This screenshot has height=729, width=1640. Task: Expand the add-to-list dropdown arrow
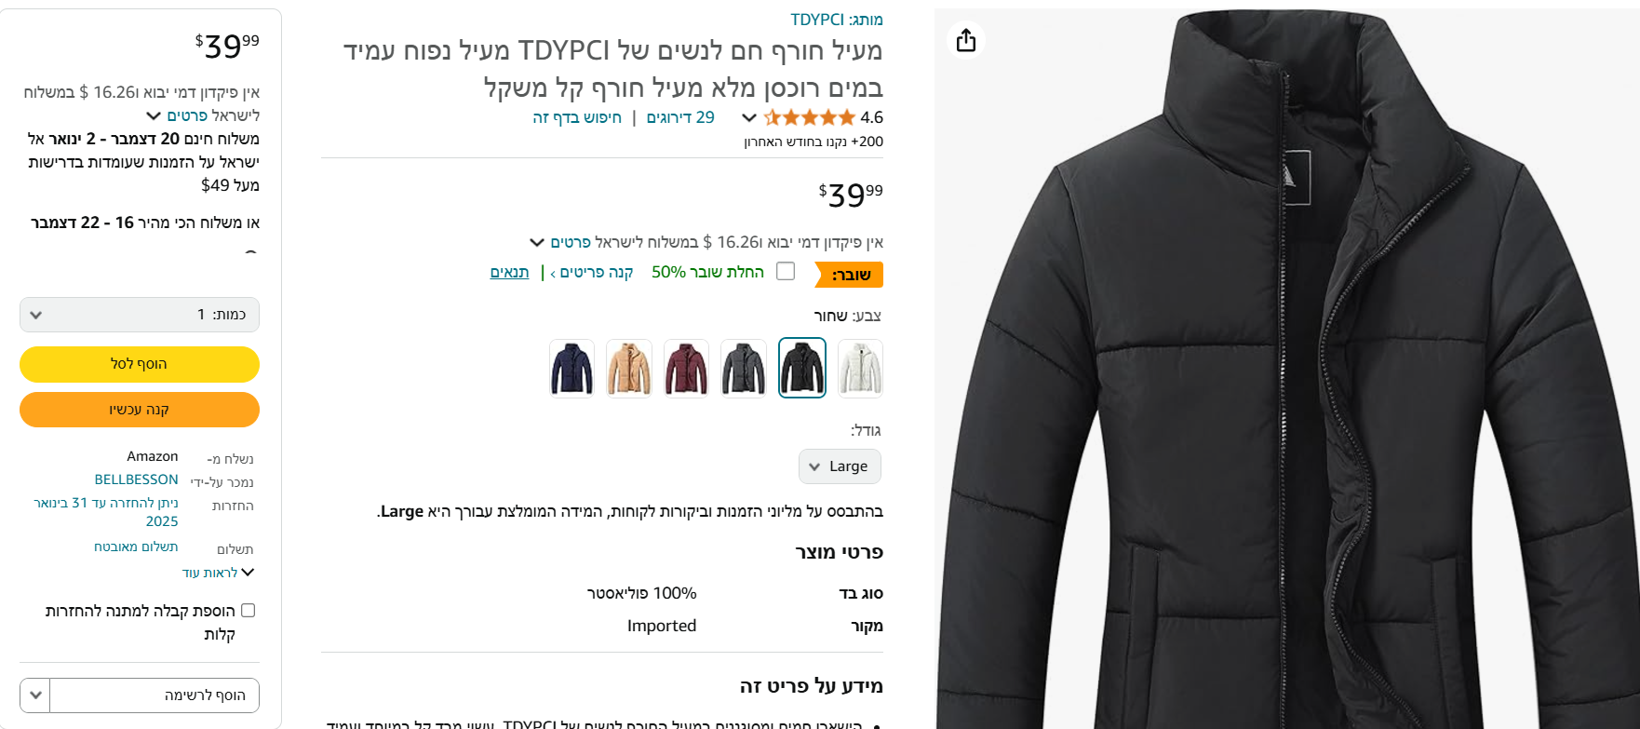coord(35,695)
